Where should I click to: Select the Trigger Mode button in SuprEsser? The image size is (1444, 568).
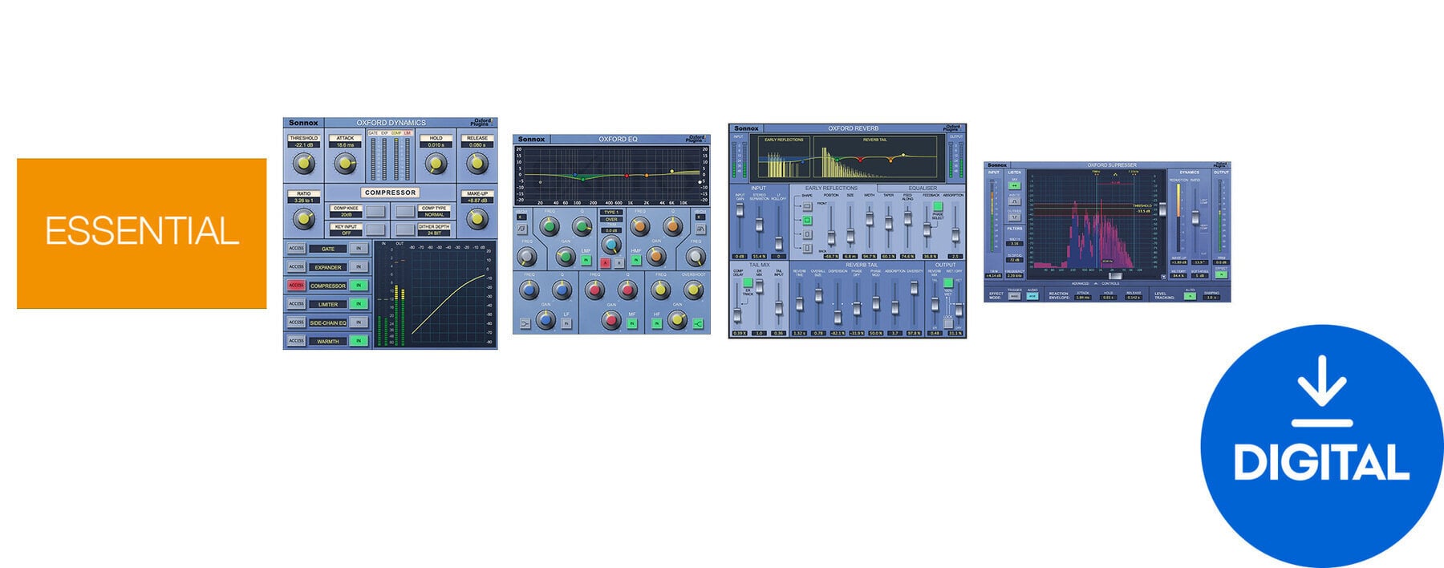pos(1014,296)
